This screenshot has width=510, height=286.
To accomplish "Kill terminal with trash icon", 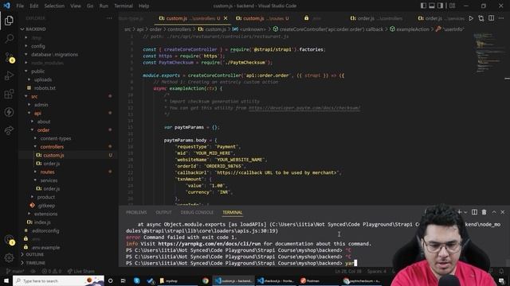I will click(x=484, y=212).
